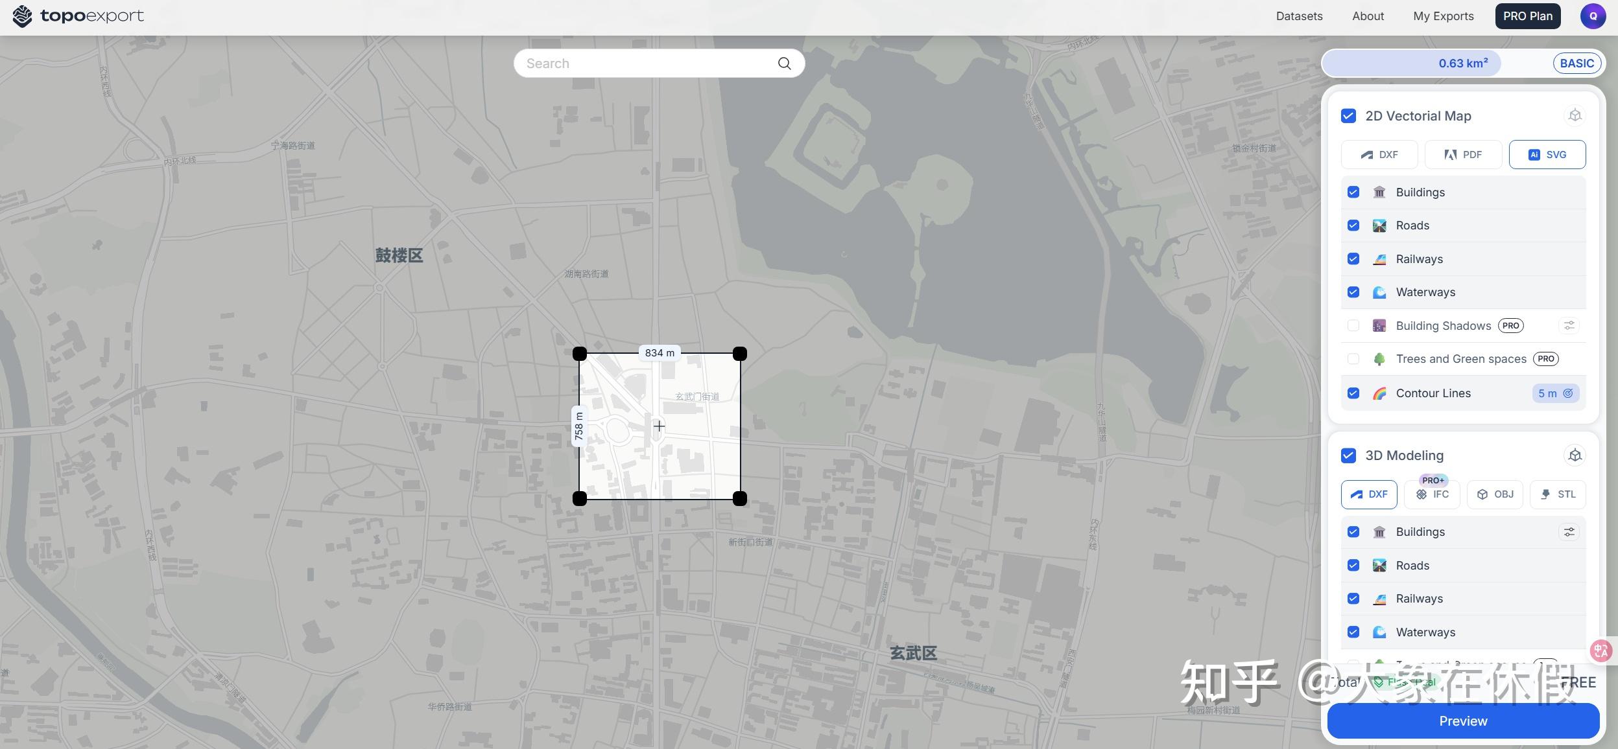
Task: Open the My Exports page
Action: point(1443,16)
